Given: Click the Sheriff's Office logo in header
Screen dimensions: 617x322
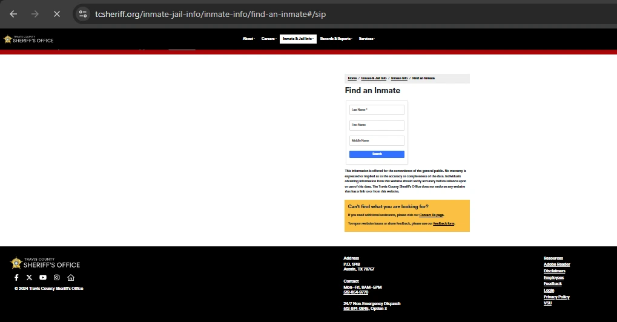Looking at the screenshot, I should [x=28, y=39].
